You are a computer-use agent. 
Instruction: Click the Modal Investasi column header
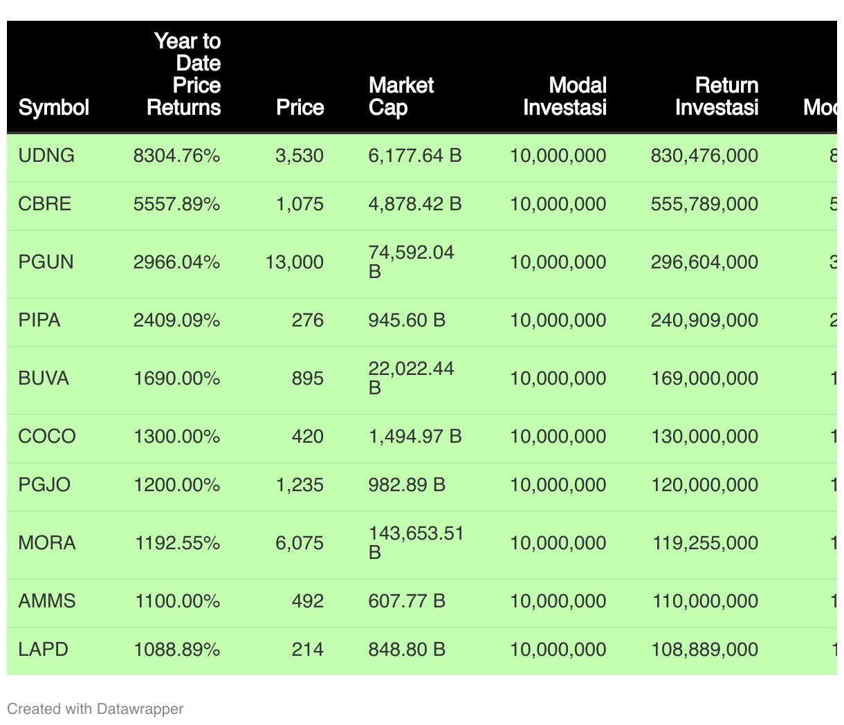point(565,96)
